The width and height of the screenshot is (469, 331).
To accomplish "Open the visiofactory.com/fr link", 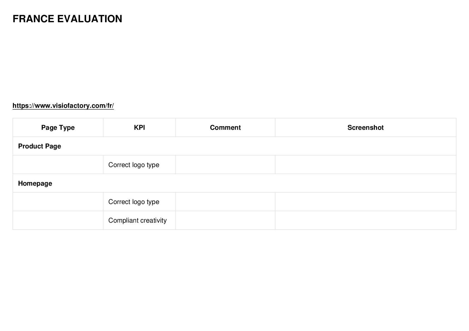I will pyautogui.click(x=63, y=106).
